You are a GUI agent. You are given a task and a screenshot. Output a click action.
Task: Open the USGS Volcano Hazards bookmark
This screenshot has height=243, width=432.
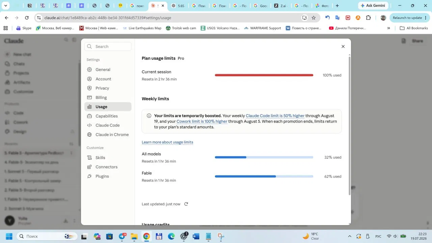pyautogui.click(x=220, y=28)
